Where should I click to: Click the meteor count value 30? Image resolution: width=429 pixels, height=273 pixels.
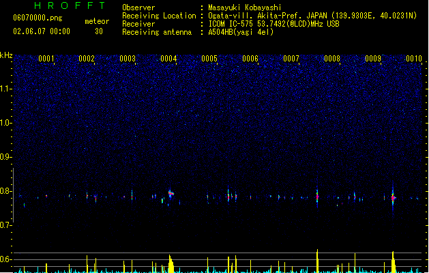click(x=99, y=31)
